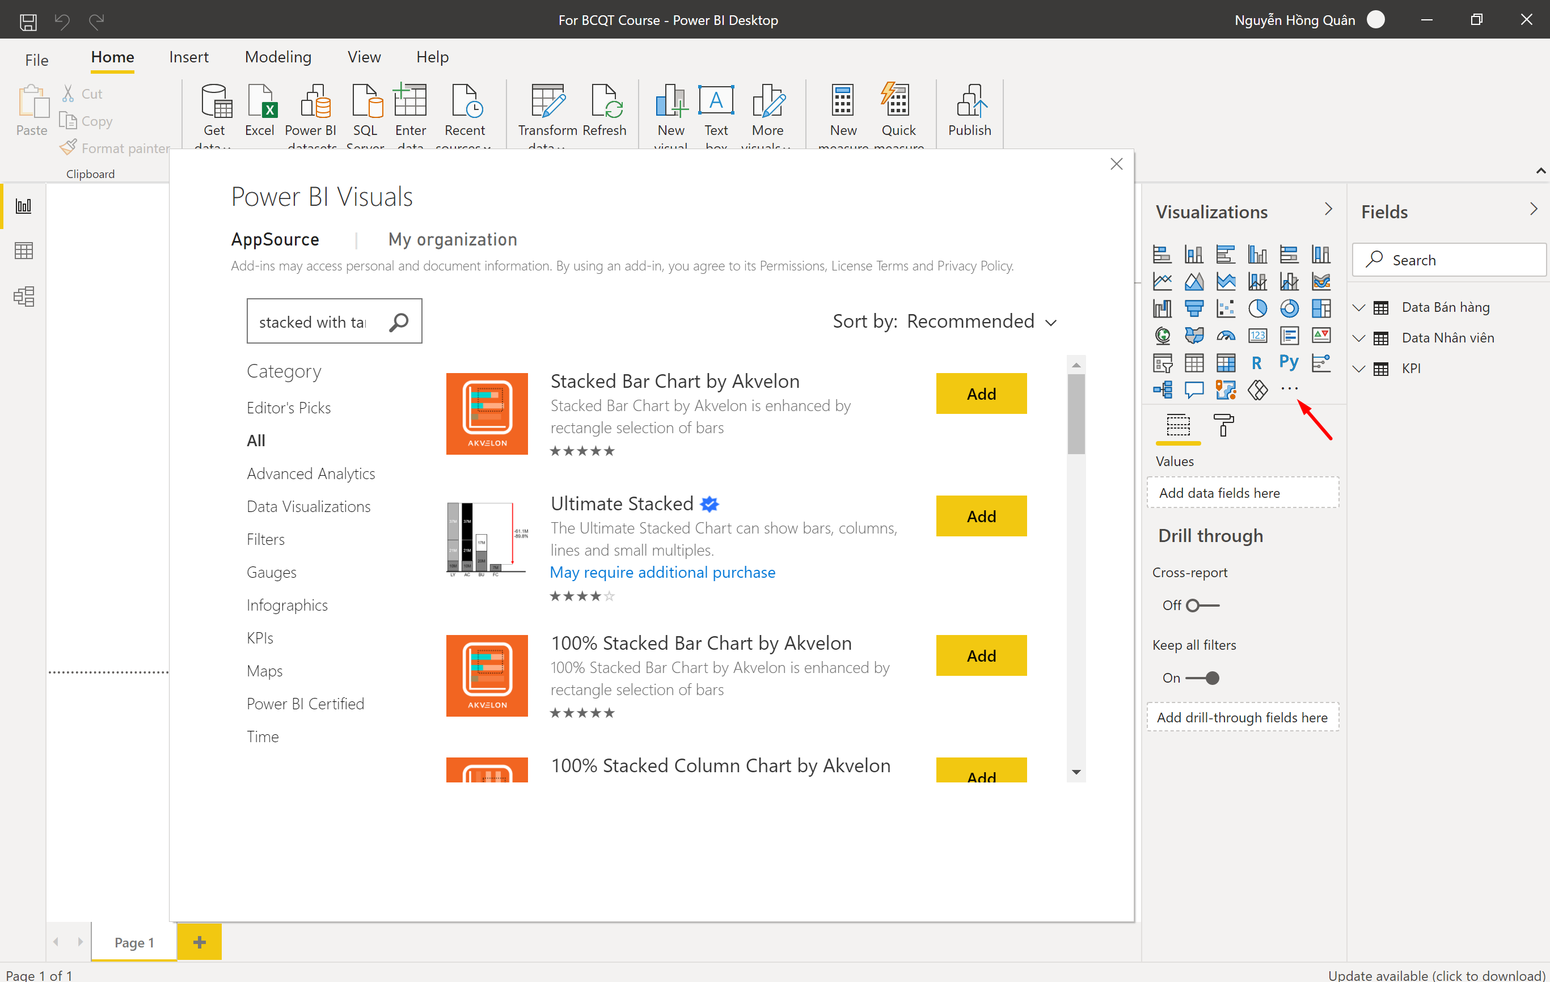The height and width of the screenshot is (982, 1550).
Task: Select the Python visual
Action: point(1289,363)
